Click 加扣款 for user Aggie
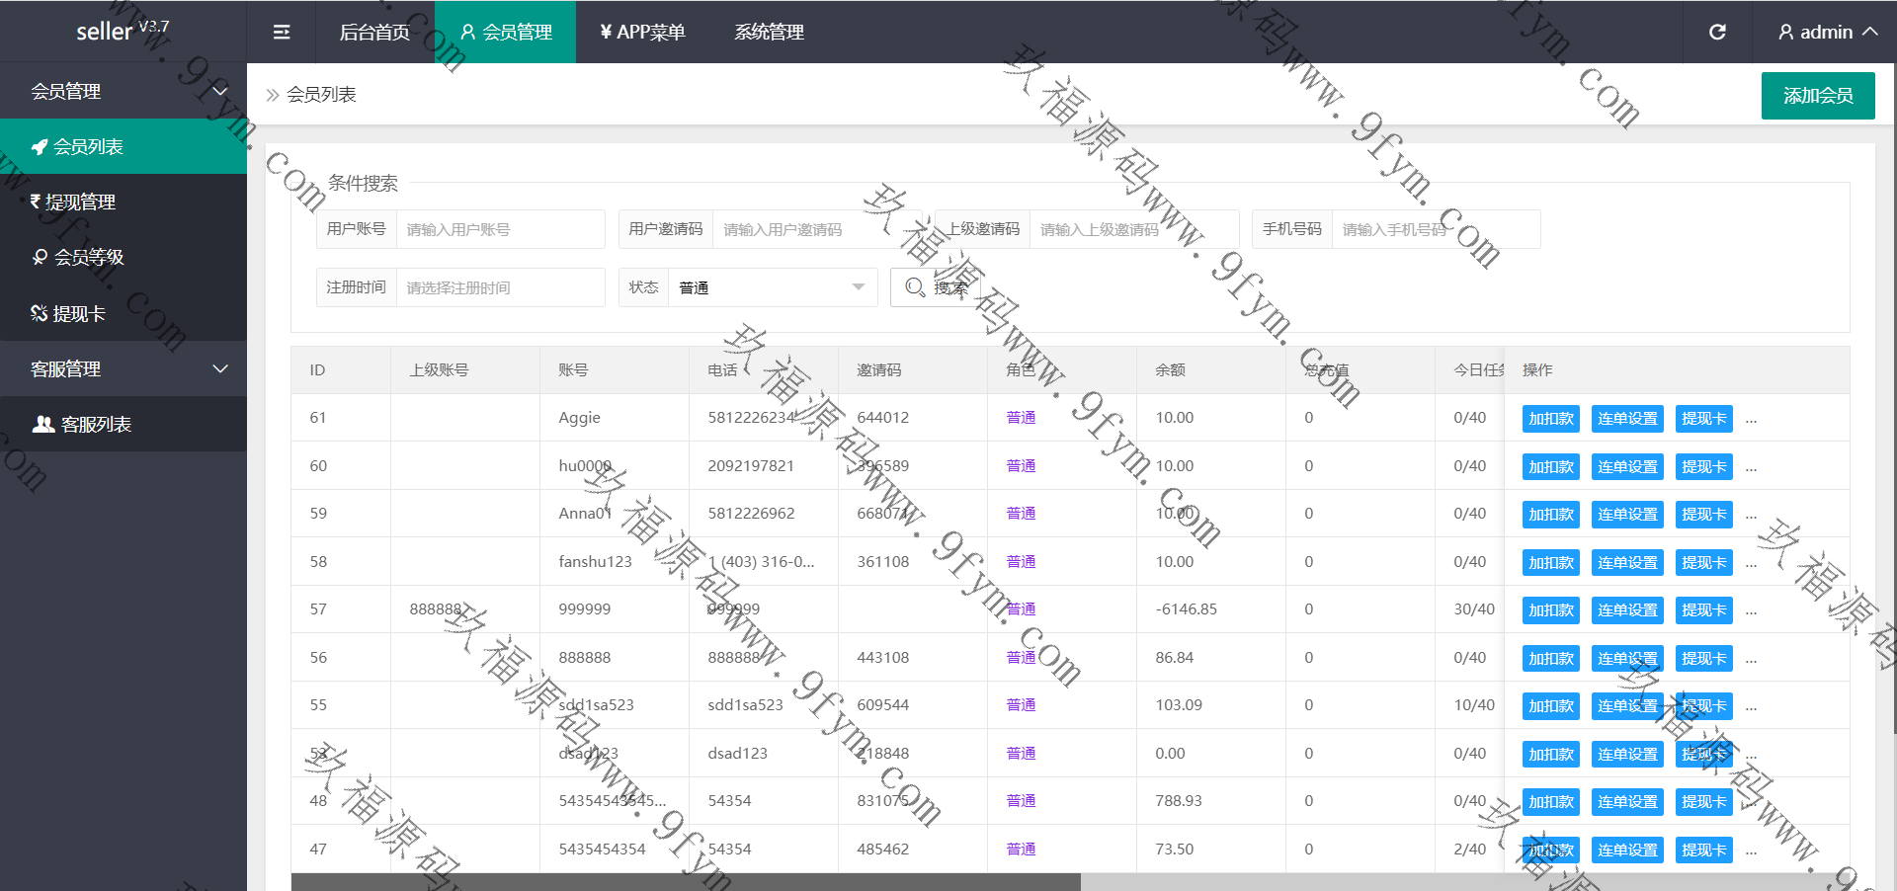 tap(1550, 419)
